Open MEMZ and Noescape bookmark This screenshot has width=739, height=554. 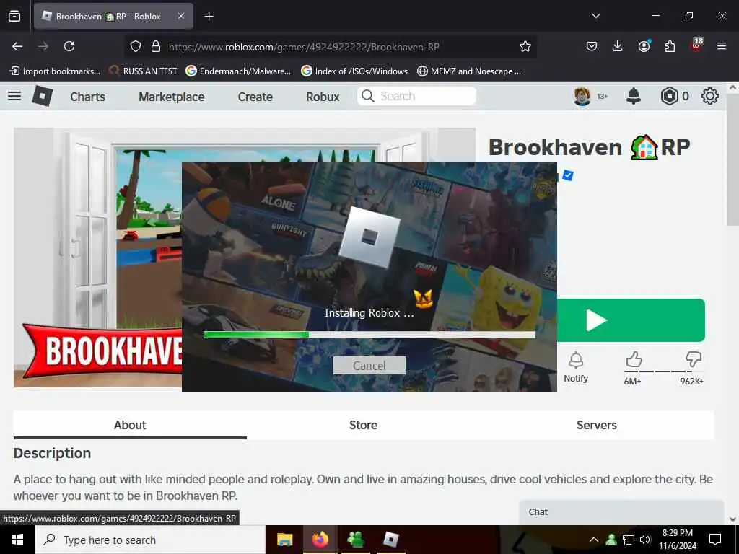469,71
